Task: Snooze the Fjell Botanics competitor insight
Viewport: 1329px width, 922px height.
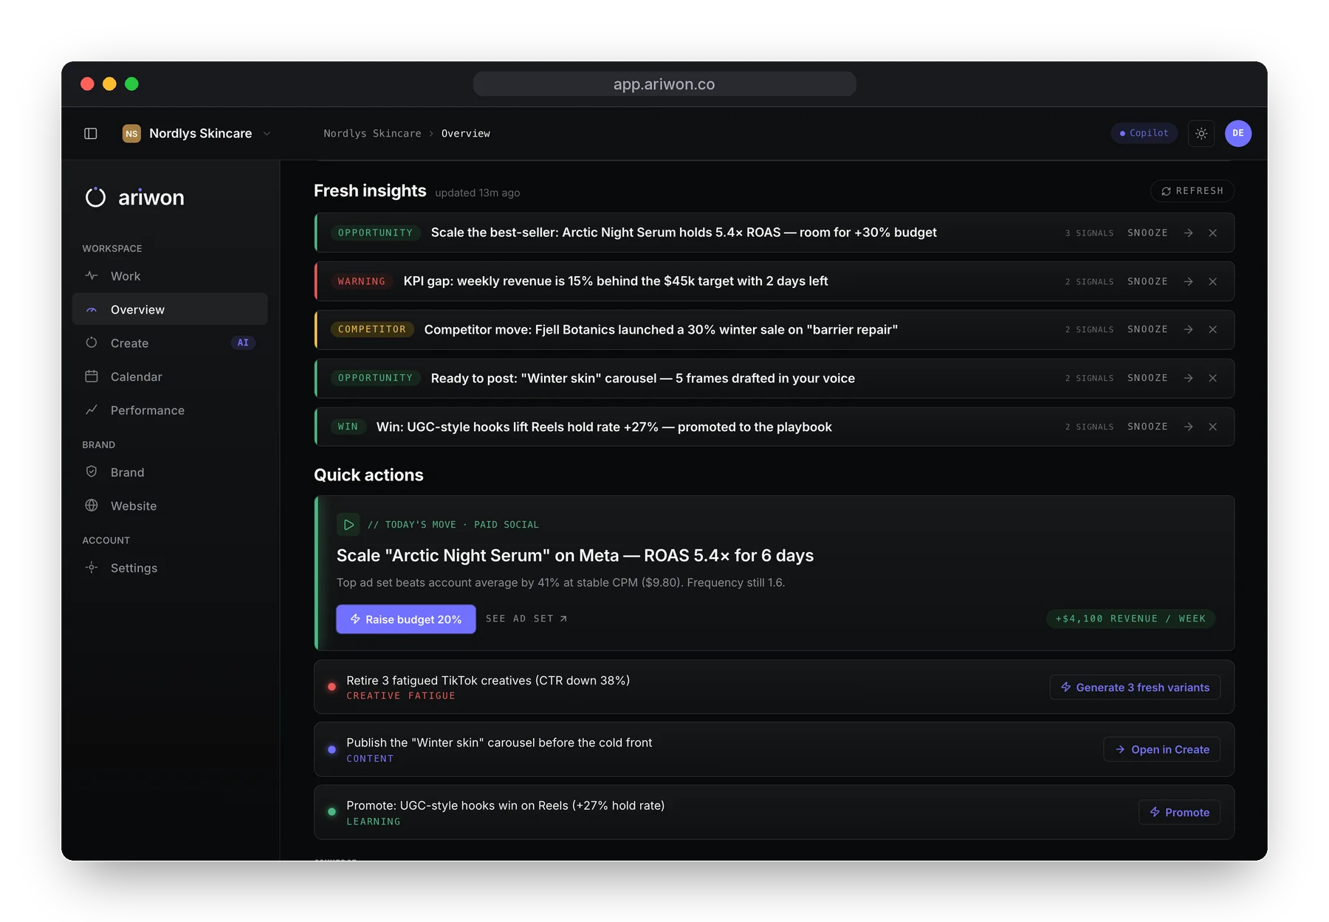Action: point(1147,330)
